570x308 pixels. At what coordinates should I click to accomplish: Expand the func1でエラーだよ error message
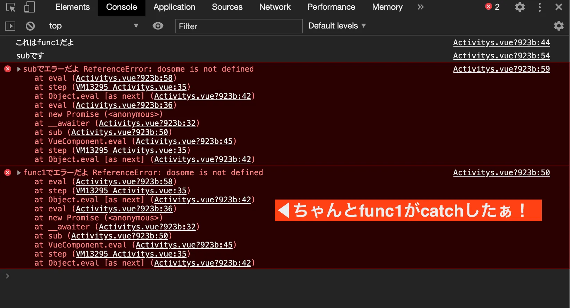(19, 173)
